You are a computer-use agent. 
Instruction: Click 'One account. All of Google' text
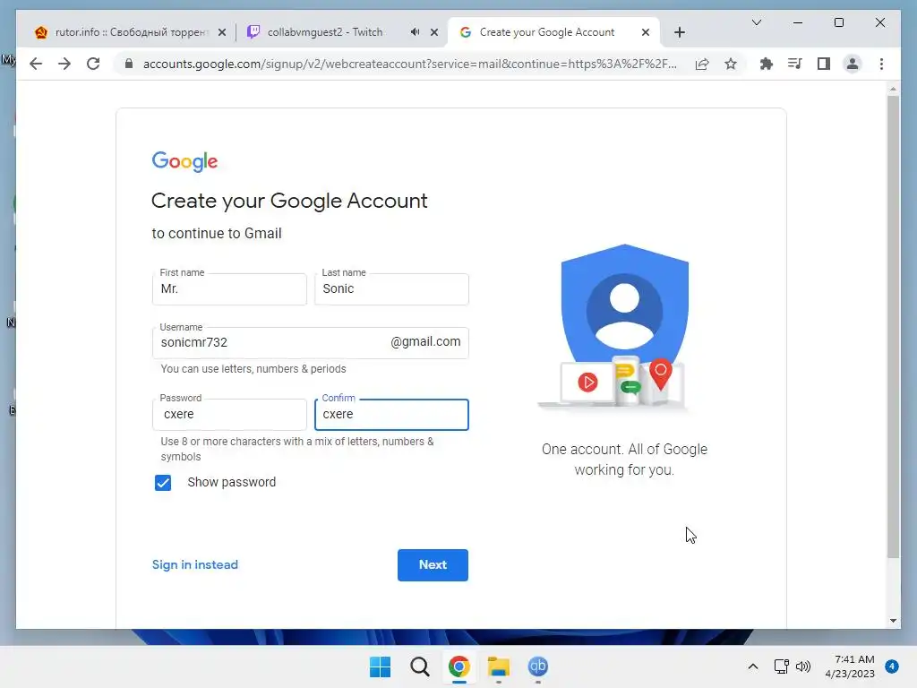tap(624, 450)
